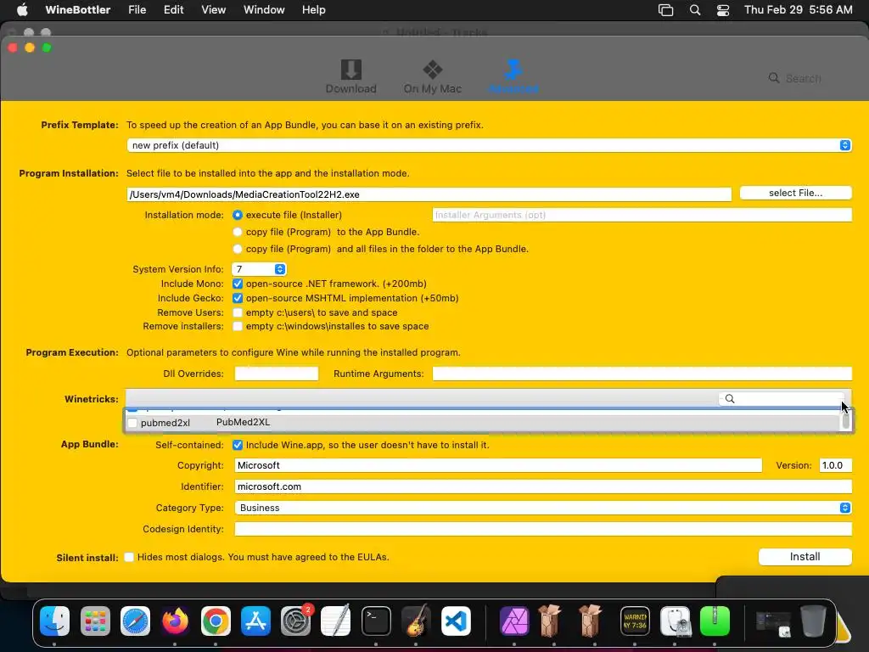Open the App Store dock icon
Screen dimensions: 869x652
(255, 621)
